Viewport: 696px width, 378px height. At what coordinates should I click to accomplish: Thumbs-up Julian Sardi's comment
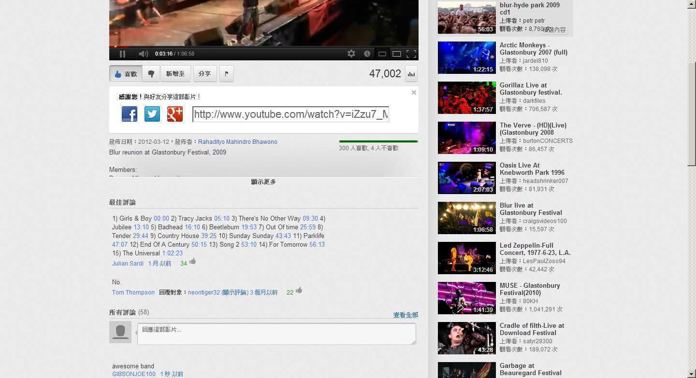[x=193, y=262]
